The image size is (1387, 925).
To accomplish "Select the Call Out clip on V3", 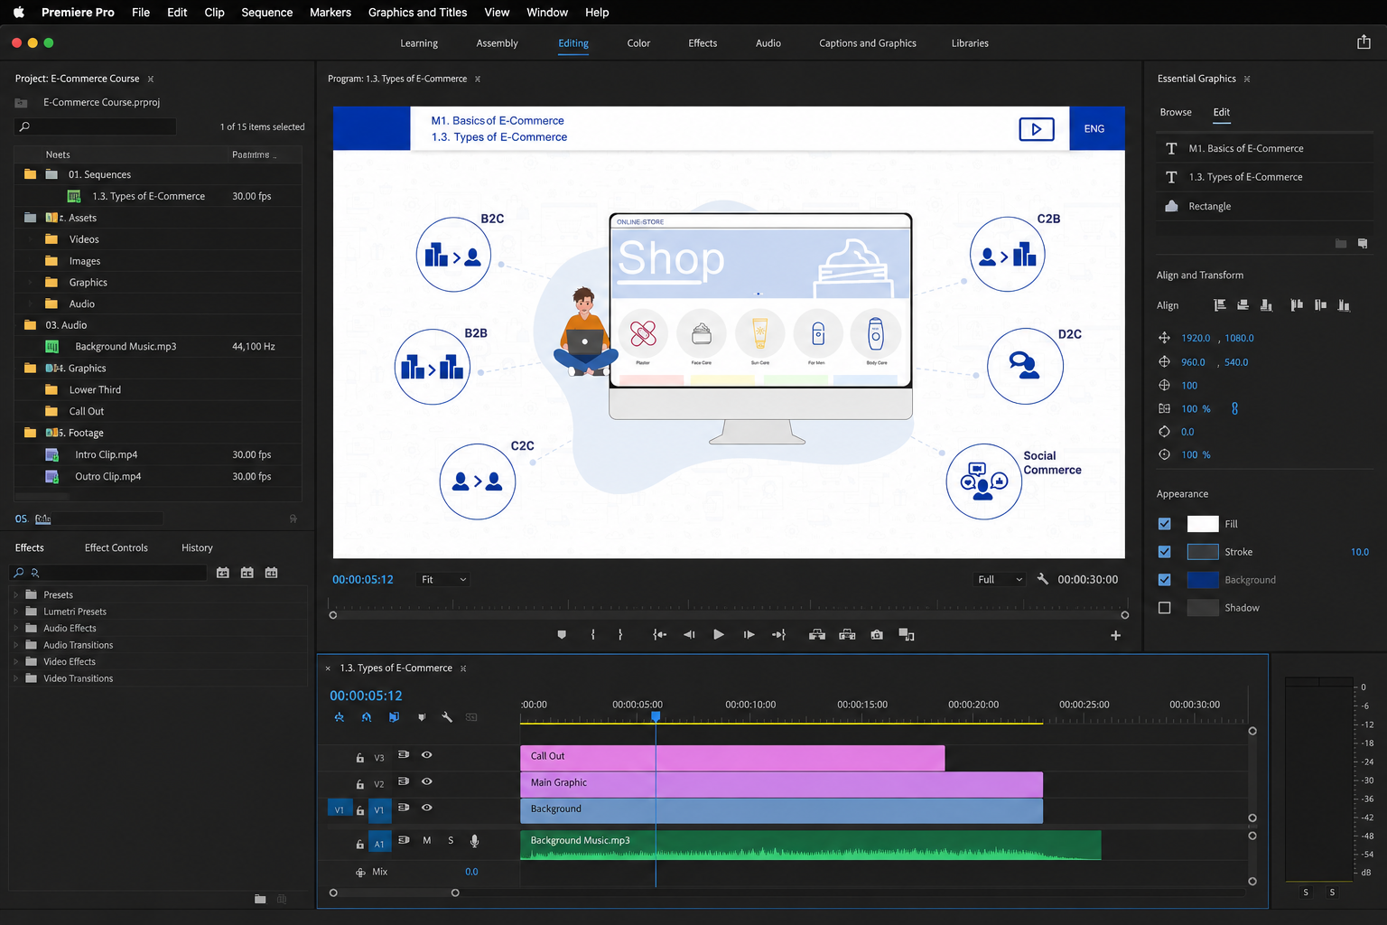I will tap(732, 757).
